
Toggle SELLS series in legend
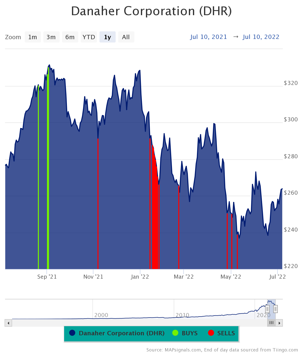click(222, 333)
